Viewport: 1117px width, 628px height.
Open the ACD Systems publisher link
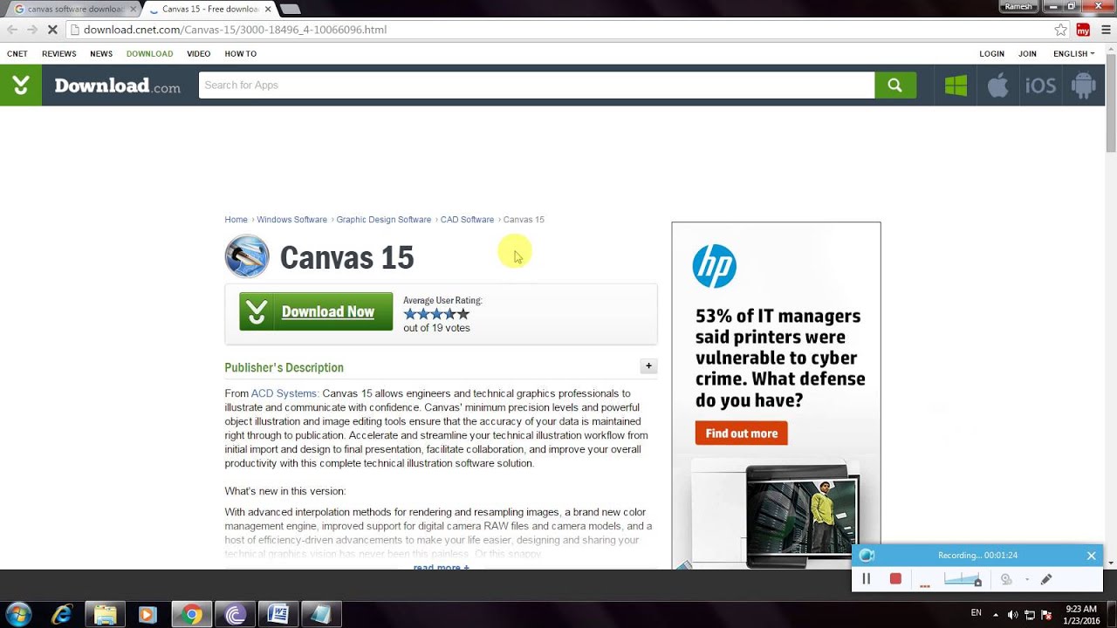click(284, 393)
